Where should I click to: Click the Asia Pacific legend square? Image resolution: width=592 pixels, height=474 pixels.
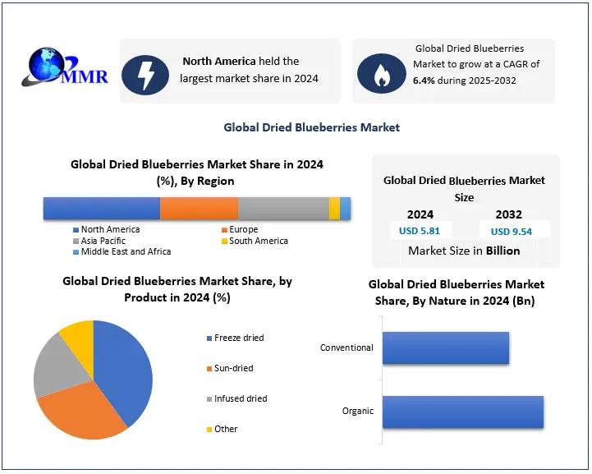(76, 242)
